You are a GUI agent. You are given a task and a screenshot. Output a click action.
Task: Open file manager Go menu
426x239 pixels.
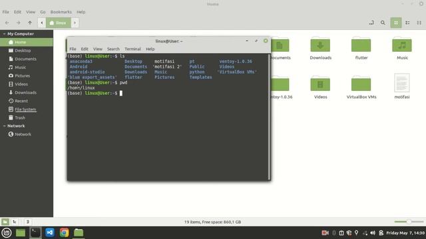pos(43,12)
